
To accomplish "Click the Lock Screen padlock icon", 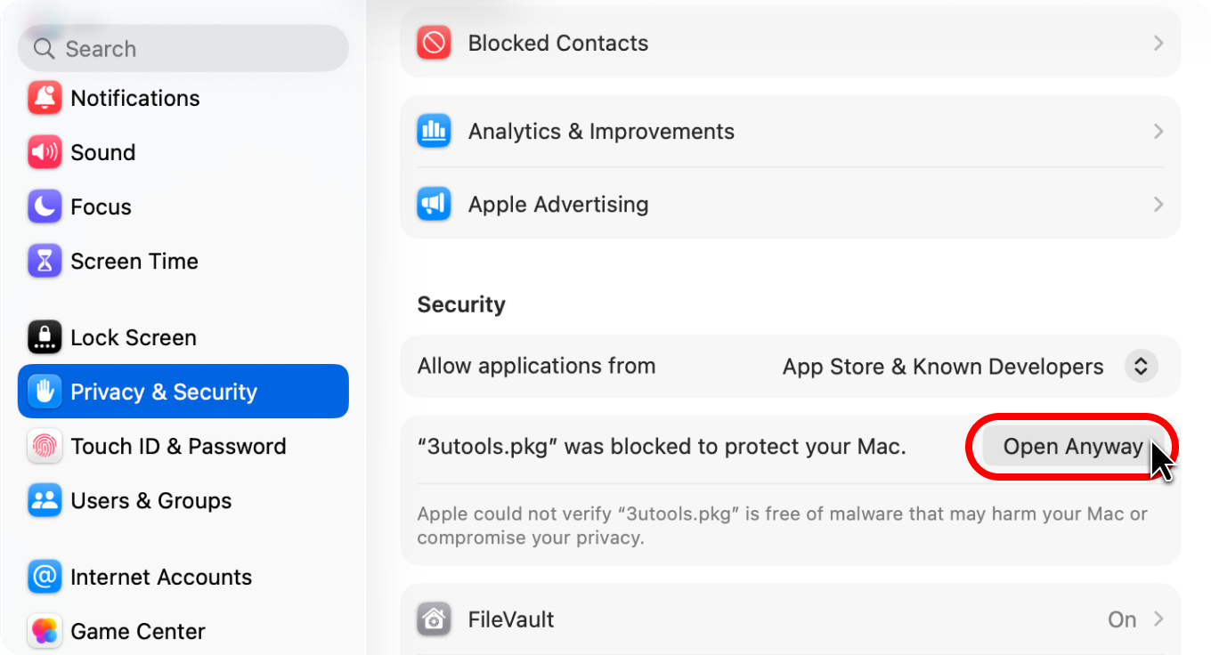I will (44, 337).
